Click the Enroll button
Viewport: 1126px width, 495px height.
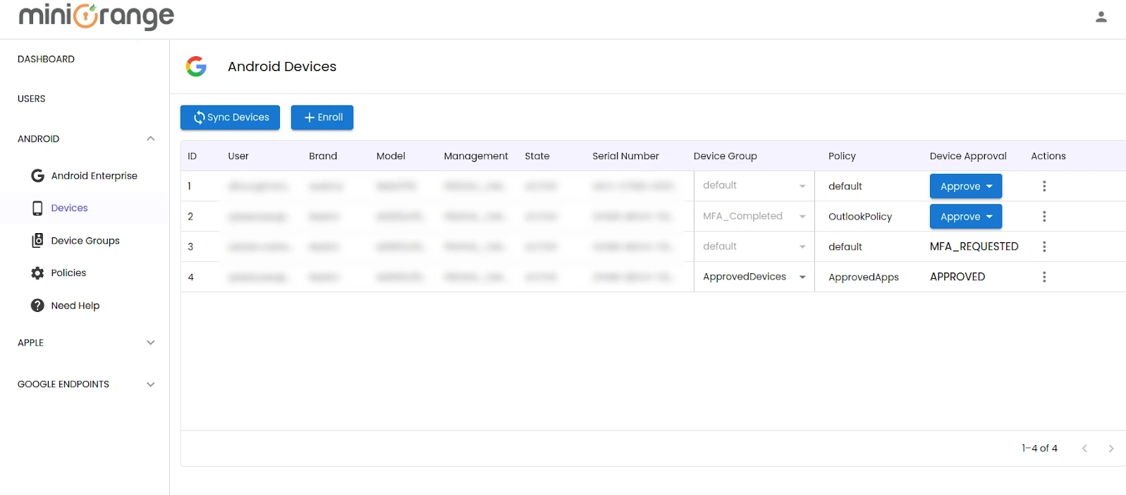coord(322,118)
